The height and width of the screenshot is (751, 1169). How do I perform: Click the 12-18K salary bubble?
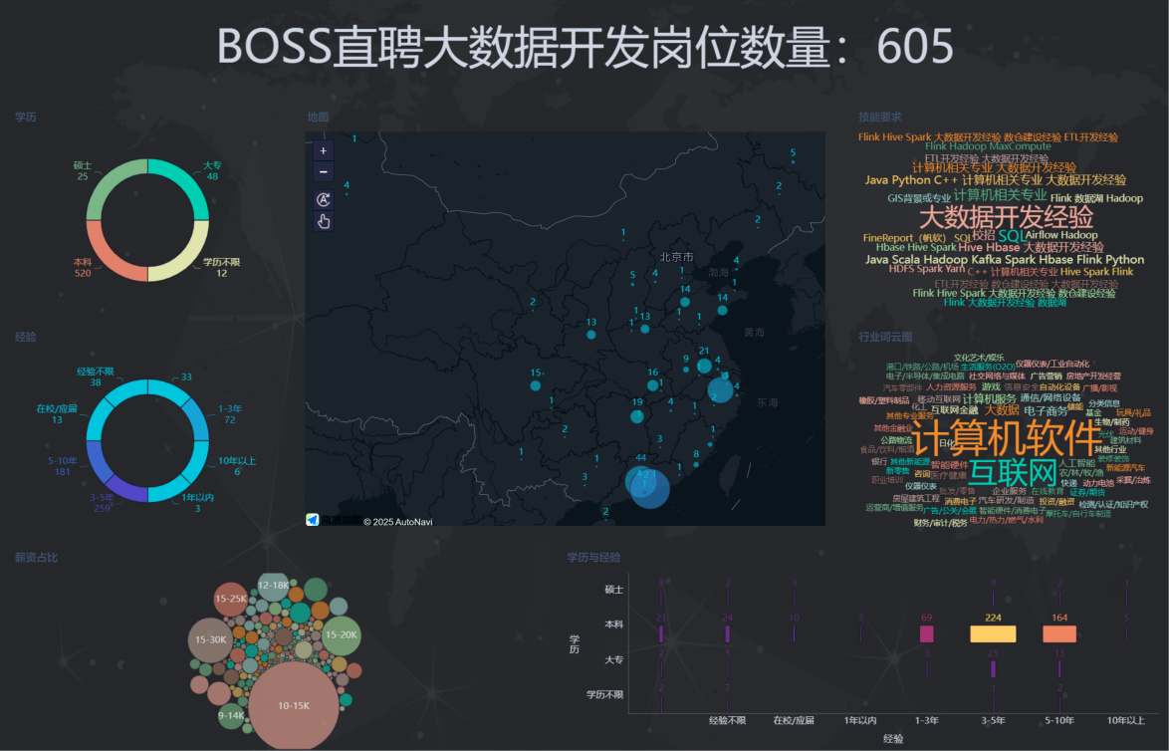273,586
